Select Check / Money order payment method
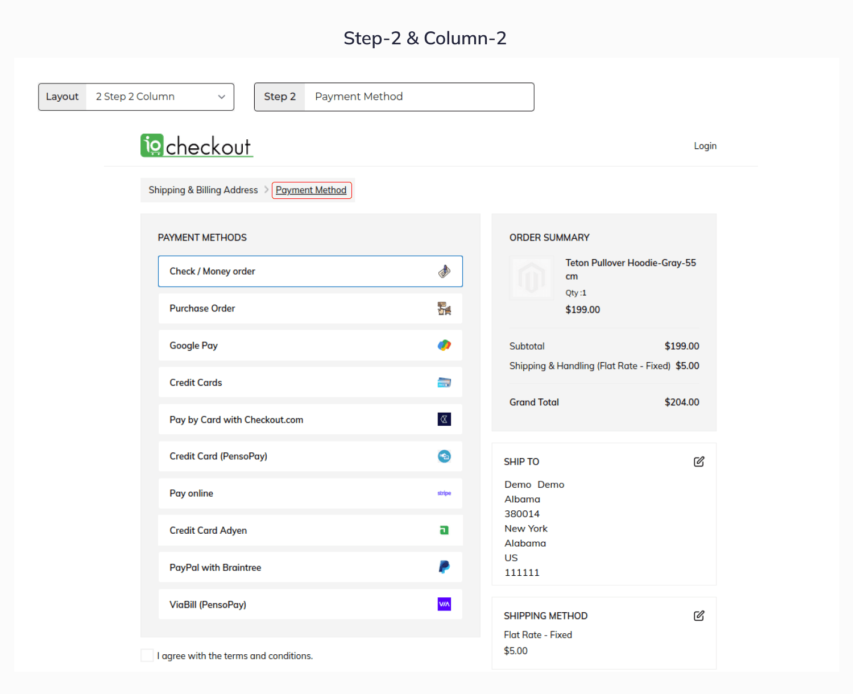 coord(310,271)
